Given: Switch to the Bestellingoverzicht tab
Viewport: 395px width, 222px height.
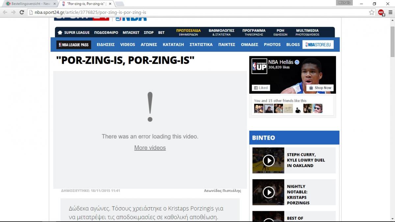Looking at the screenshot, I should (x=30, y=4).
